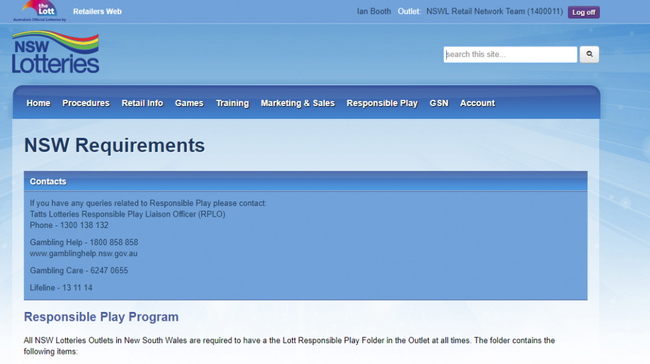Select the Gambling Help 1800 858 858 line
Image resolution: width=650 pixels, height=364 pixels.
coord(84,242)
